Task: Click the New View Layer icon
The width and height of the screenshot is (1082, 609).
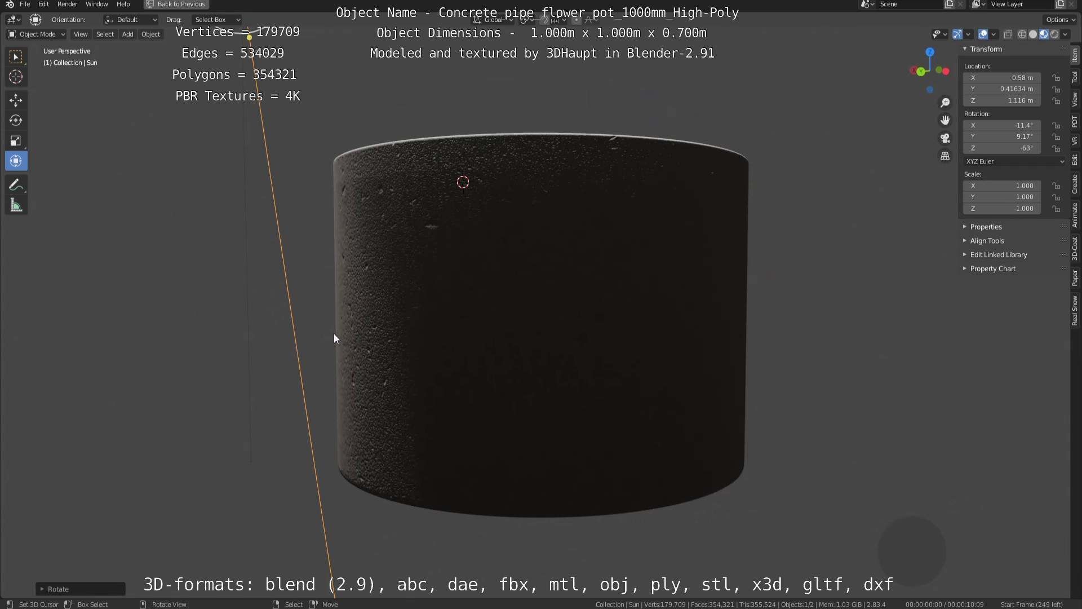Action: click(1059, 4)
